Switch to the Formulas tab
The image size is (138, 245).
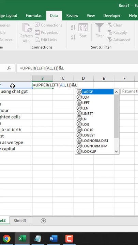tap(34, 16)
